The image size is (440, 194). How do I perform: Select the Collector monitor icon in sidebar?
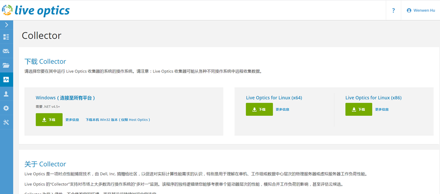click(6, 80)
